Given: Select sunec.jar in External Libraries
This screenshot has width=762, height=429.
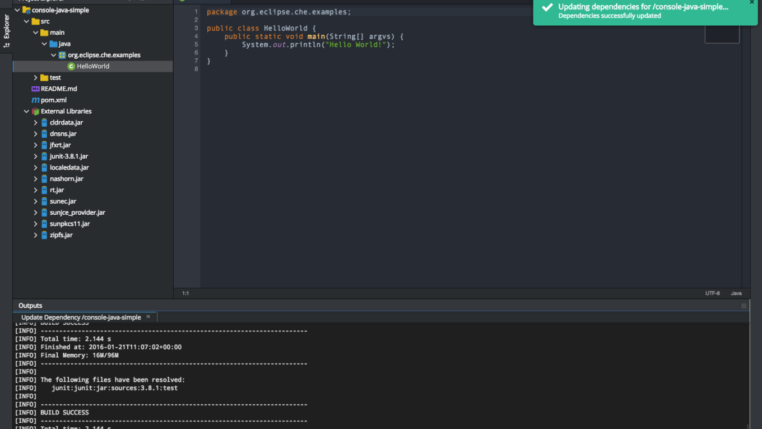Looking at the screenshot, I should (x=63, y=201).
